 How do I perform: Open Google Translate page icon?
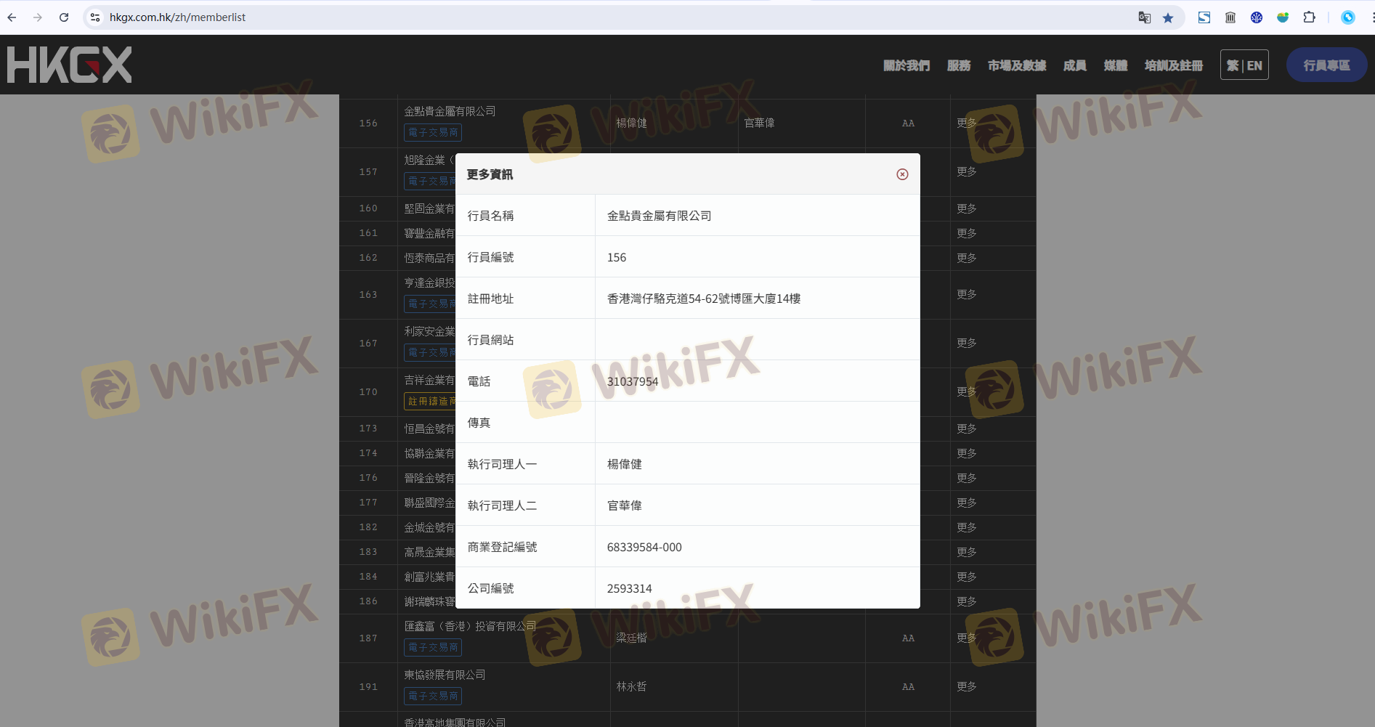(1145, 17)
